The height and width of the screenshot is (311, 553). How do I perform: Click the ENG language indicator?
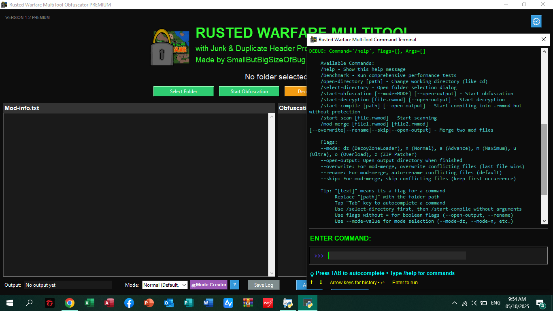pyautogui.click(x=496, y=303)
